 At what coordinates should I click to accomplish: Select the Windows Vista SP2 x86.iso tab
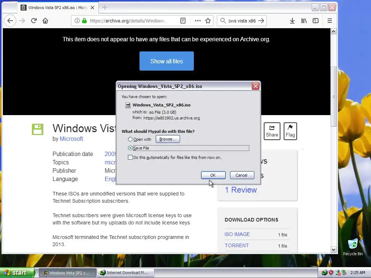coord(57,8)
